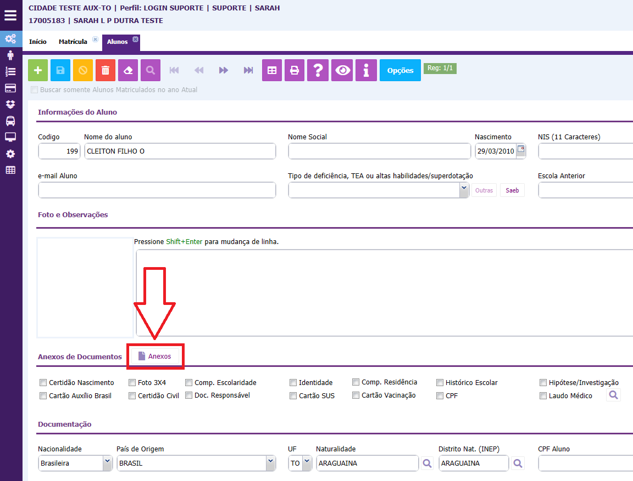This screenshot has width=633, height=481.
Task: Open the hamburger menu icon
Action: click(x=10, y=15)
